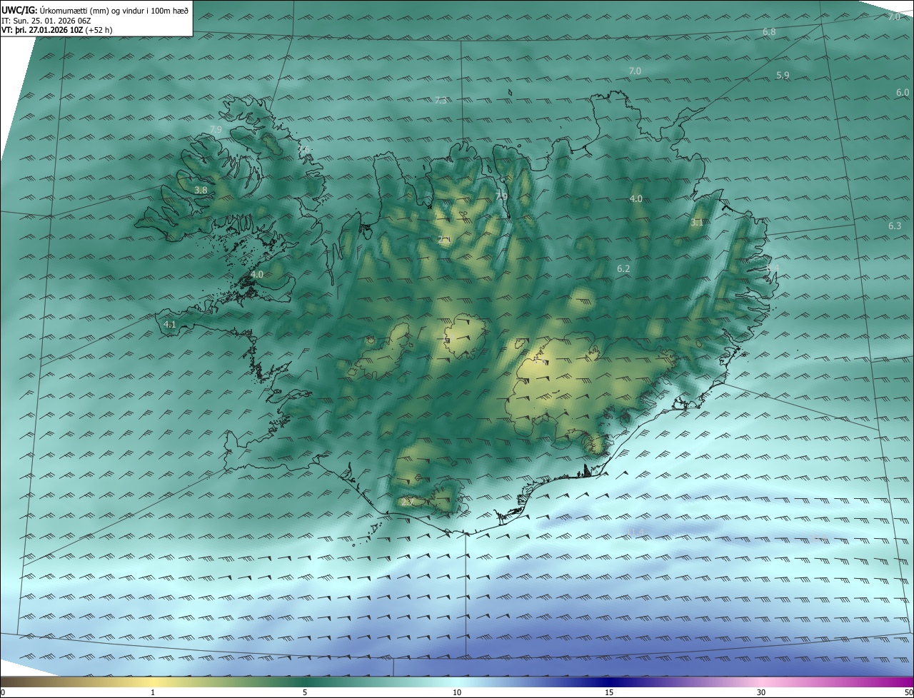The height and width of the screenshot is (698, 914).
Task: Click the colorbar tick label "30"
Action: (761, 692)
